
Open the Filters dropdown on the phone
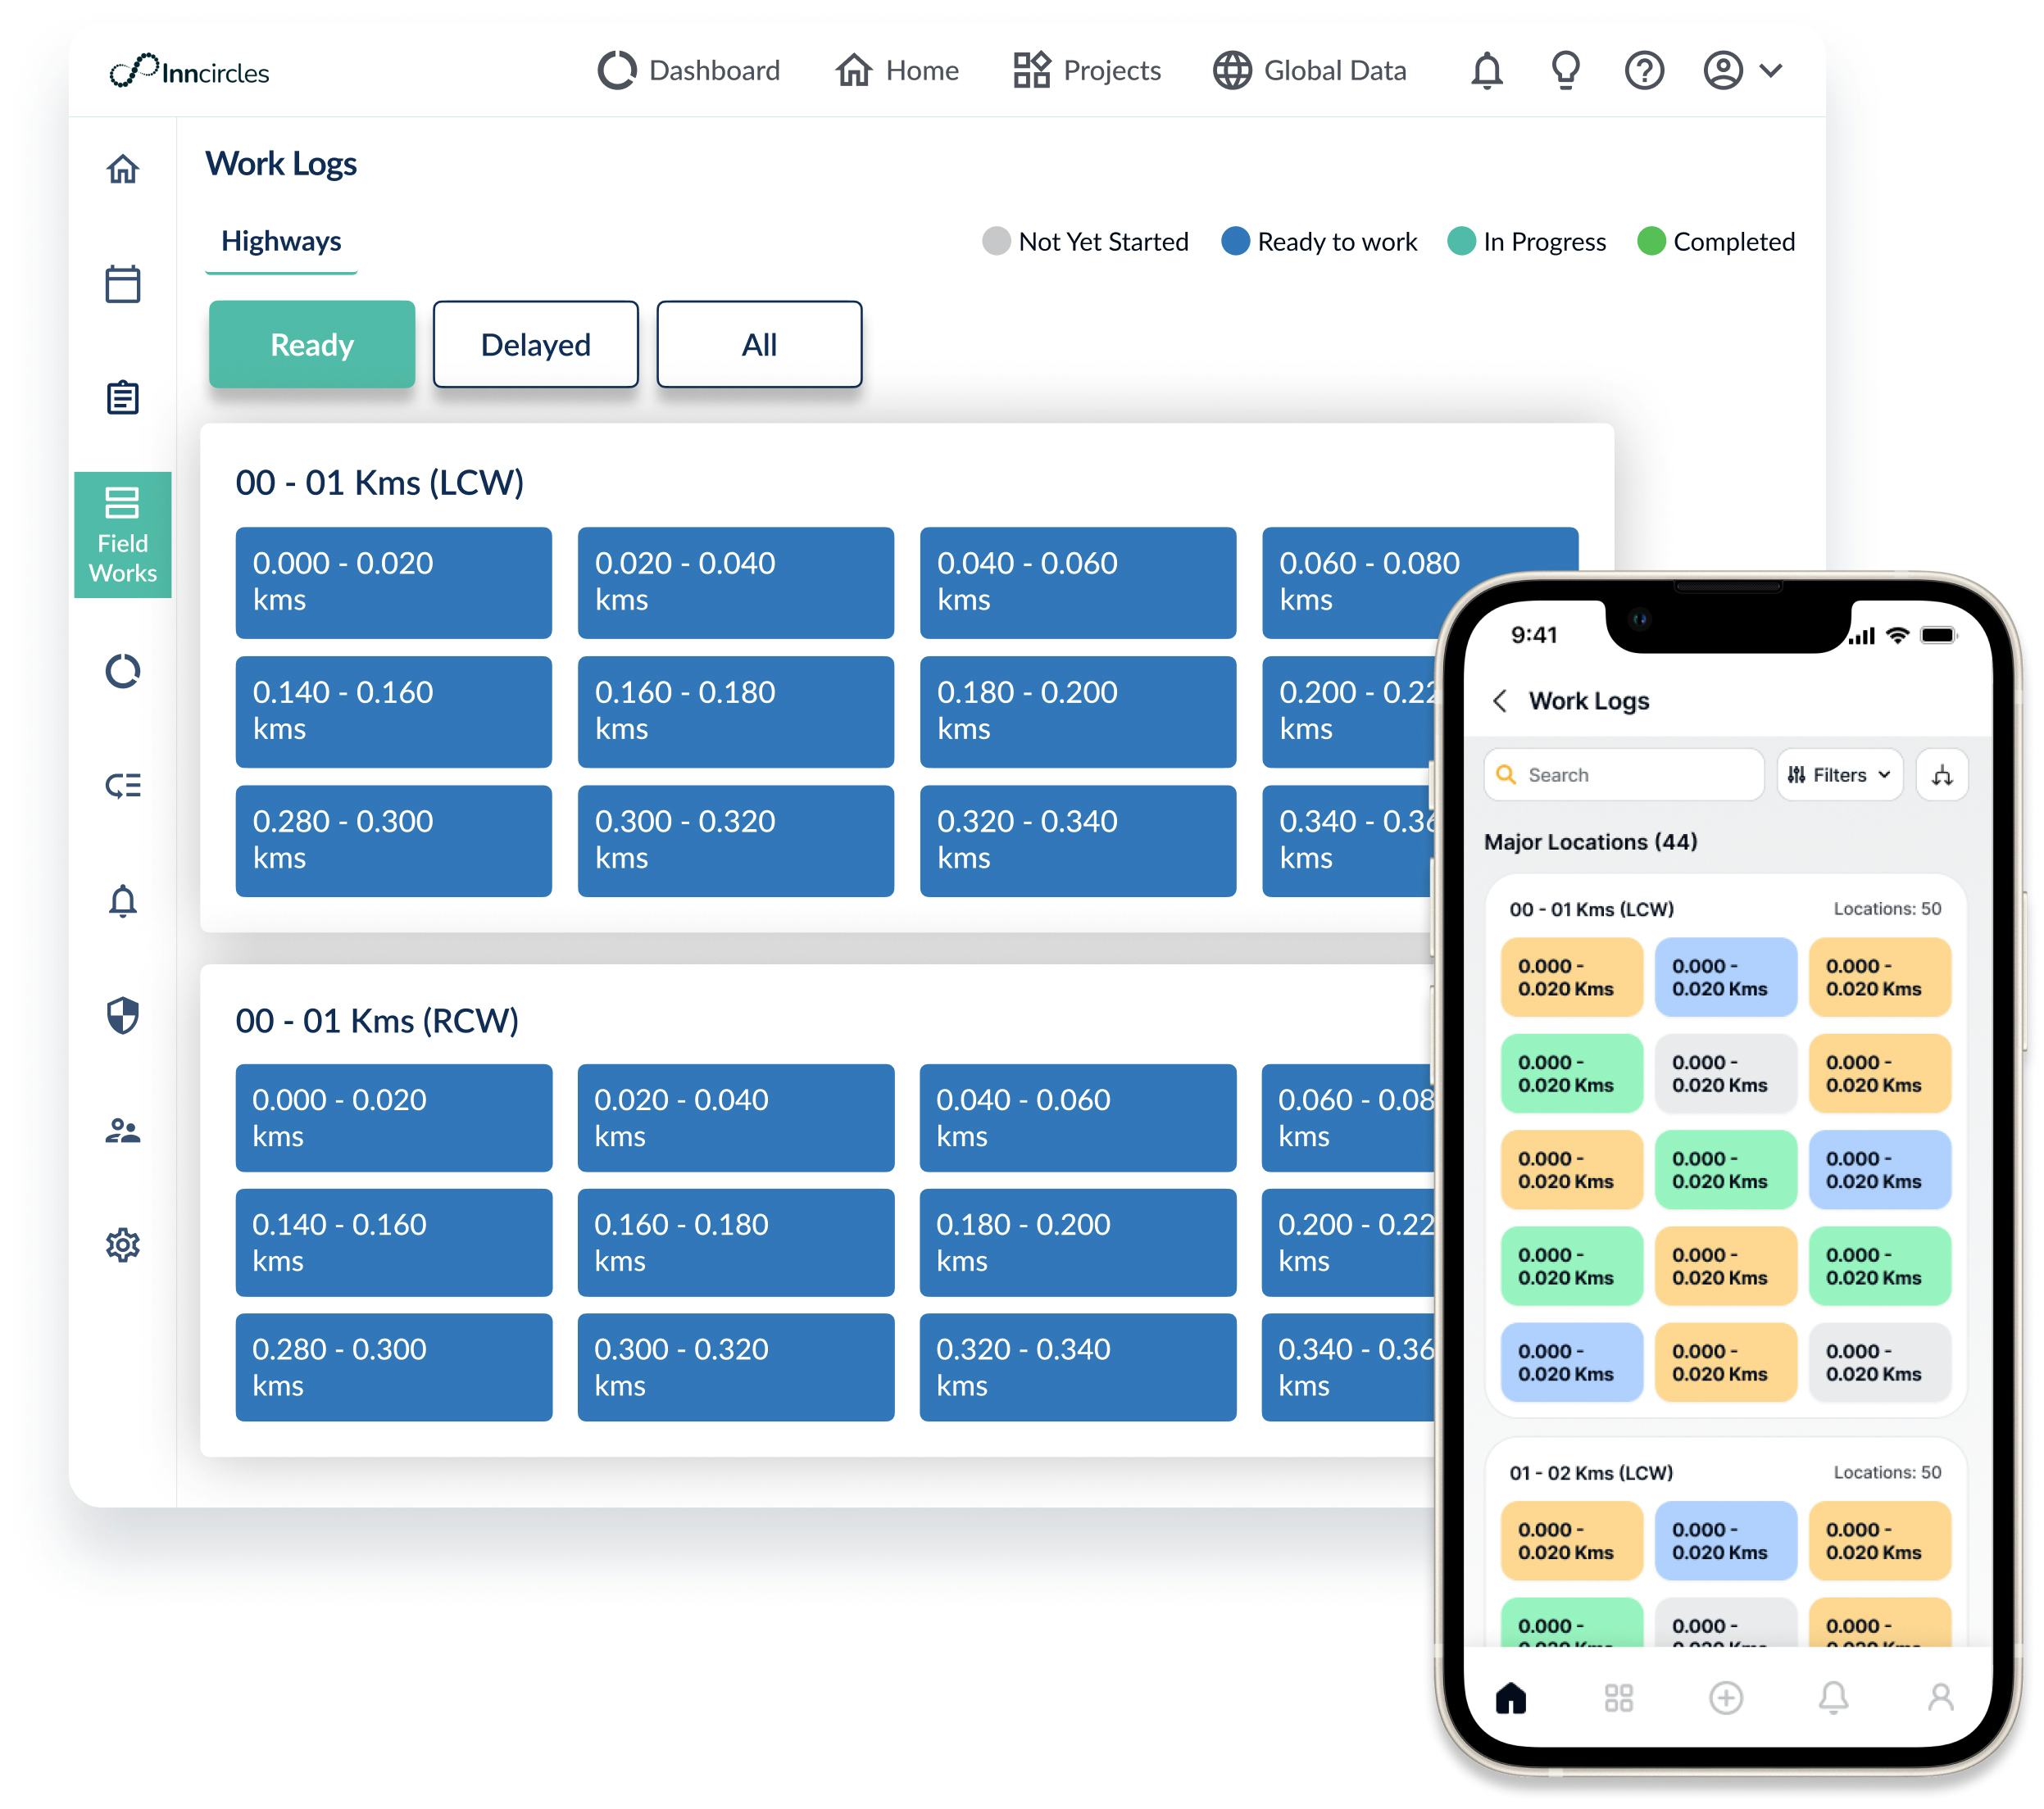[1838, 773]
